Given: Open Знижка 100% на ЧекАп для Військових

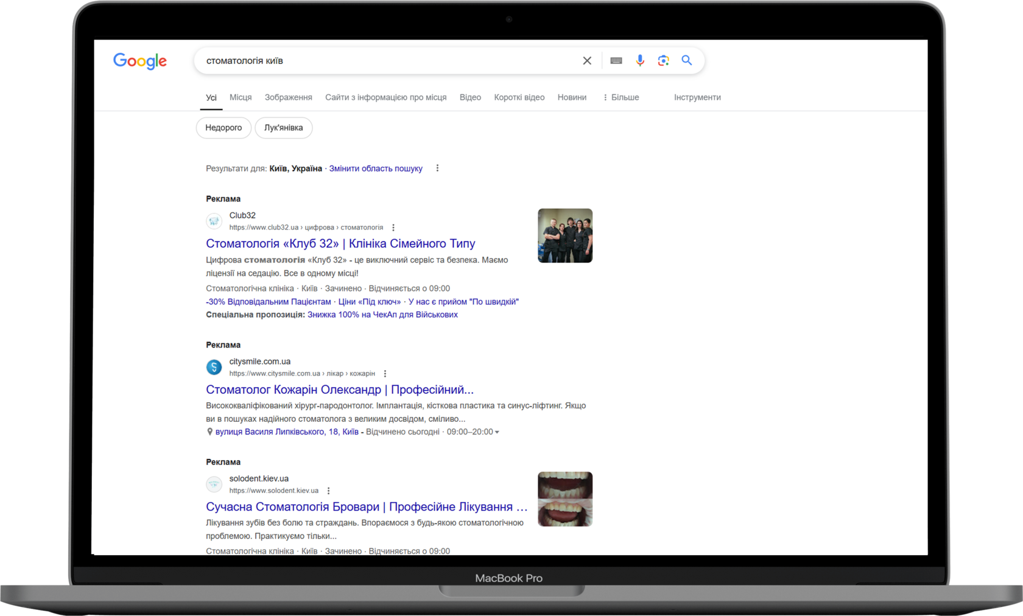Looking at the screenshot, I should 382,315.
